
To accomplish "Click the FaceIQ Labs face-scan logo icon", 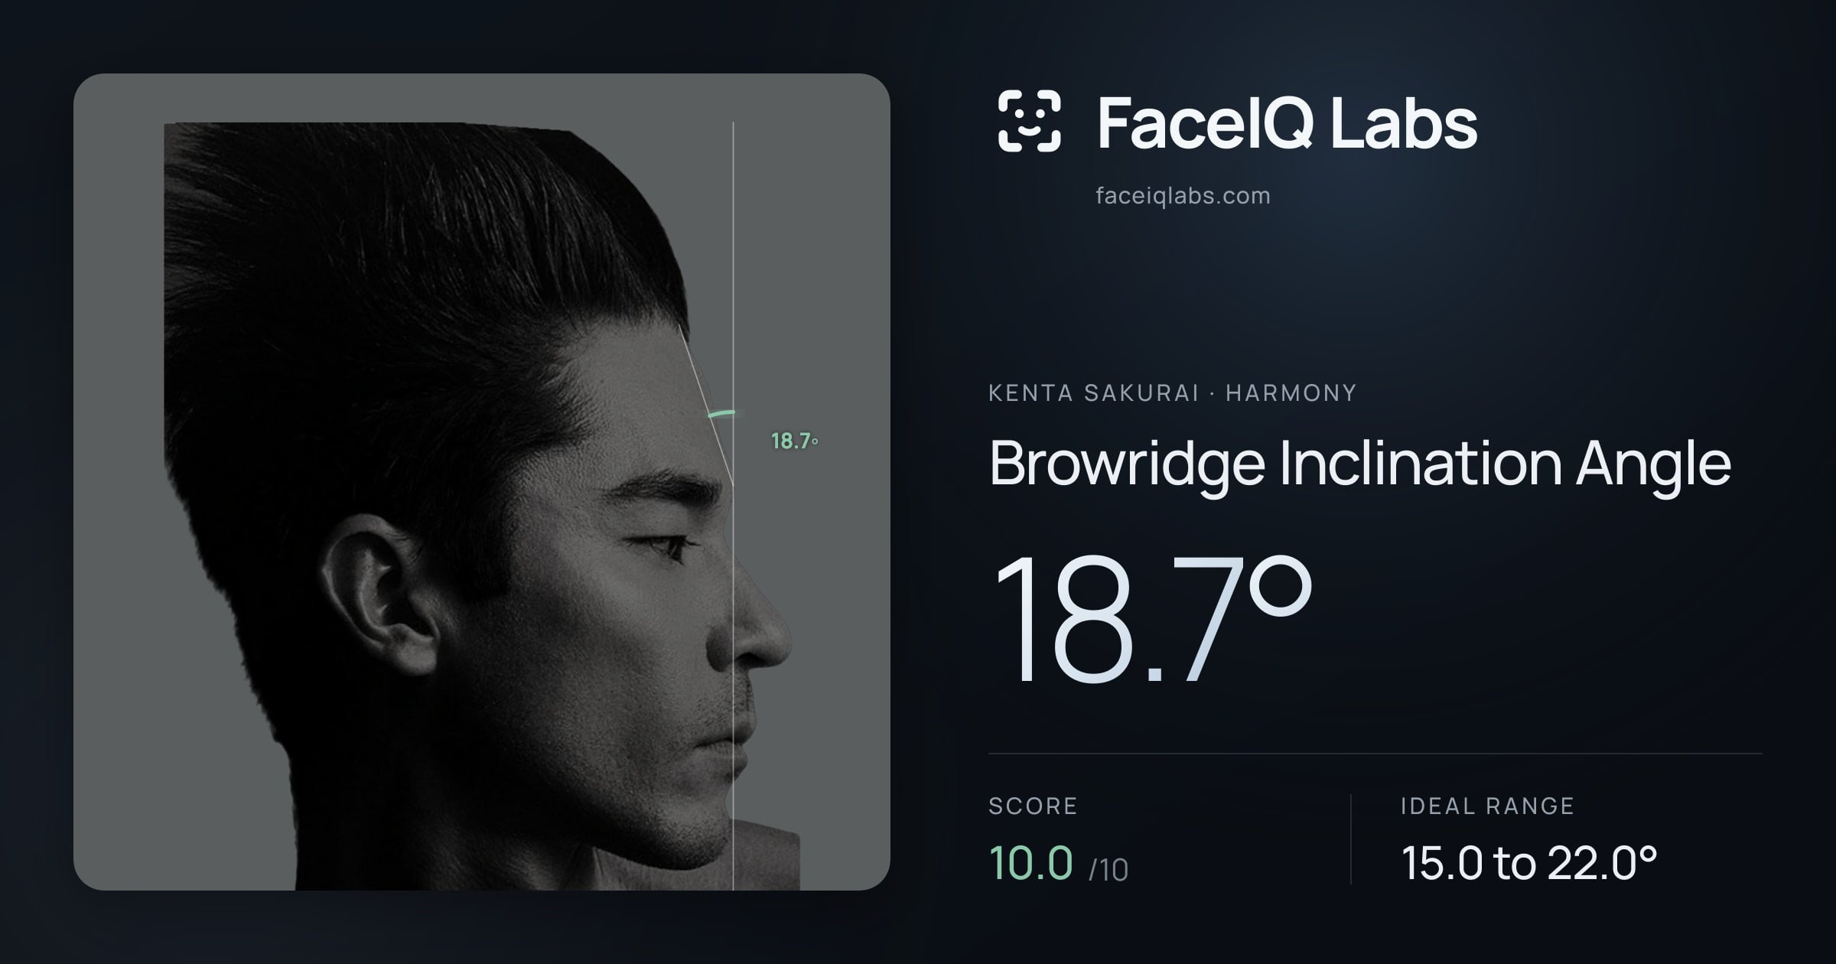I will 1030,121.
